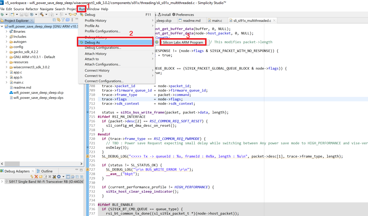Expand the Si917 Single Band Wi-Fi Transceiver device
Image resolution: width=368 pixels, height=216 pixels.
click(x=2, y=182)
